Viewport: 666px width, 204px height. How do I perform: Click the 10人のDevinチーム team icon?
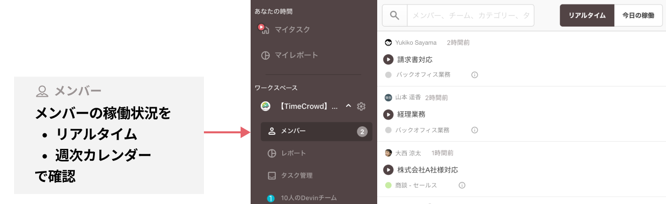271,198
